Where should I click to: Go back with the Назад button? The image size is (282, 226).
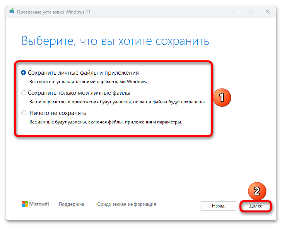[218, 206]
